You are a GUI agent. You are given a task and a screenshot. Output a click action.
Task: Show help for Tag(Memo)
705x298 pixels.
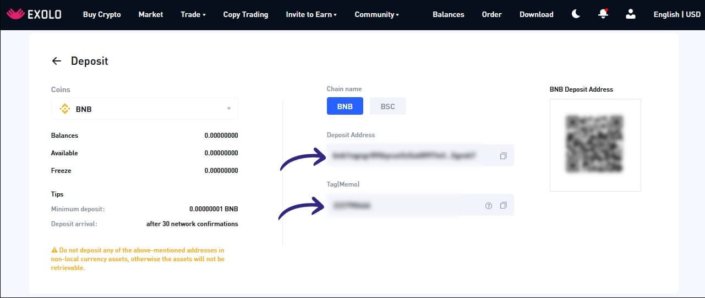point(488,205)
